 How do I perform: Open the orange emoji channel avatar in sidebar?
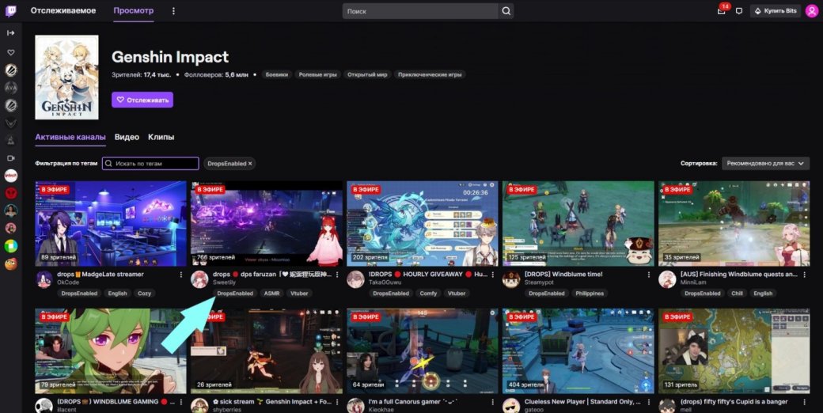[x=10, y=263]
